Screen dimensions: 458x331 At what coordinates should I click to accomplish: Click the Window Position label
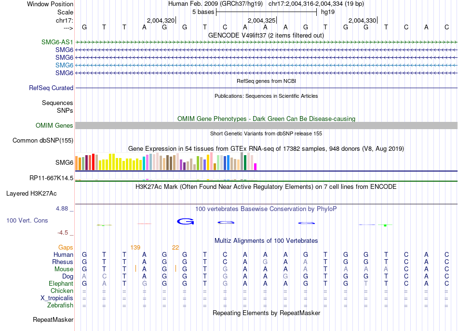pos(50,4)
